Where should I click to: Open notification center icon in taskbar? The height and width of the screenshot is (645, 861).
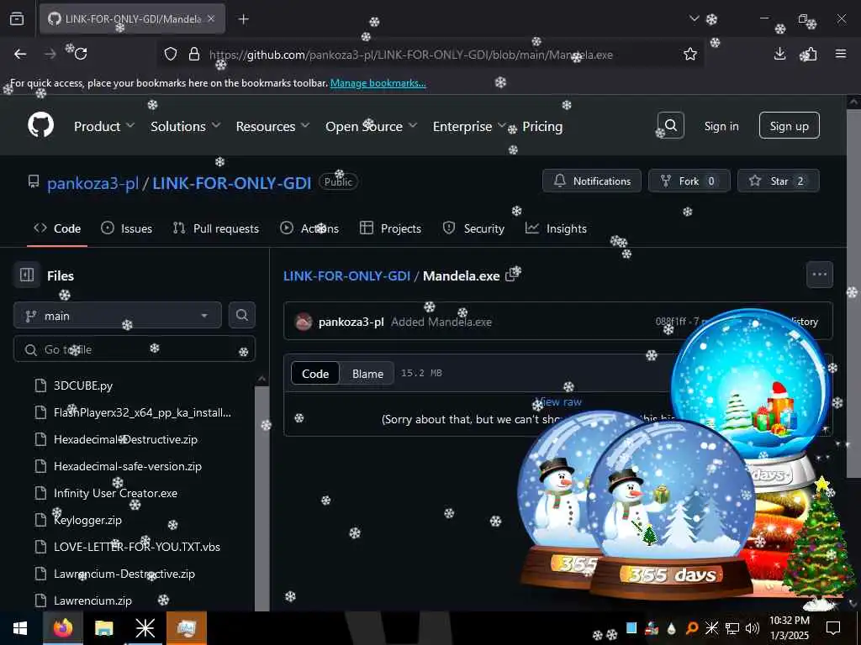tap(833, 628)
